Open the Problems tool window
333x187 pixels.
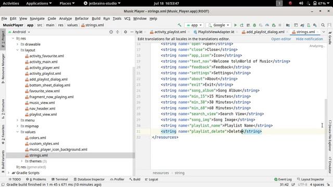click(x=36, y=179)
